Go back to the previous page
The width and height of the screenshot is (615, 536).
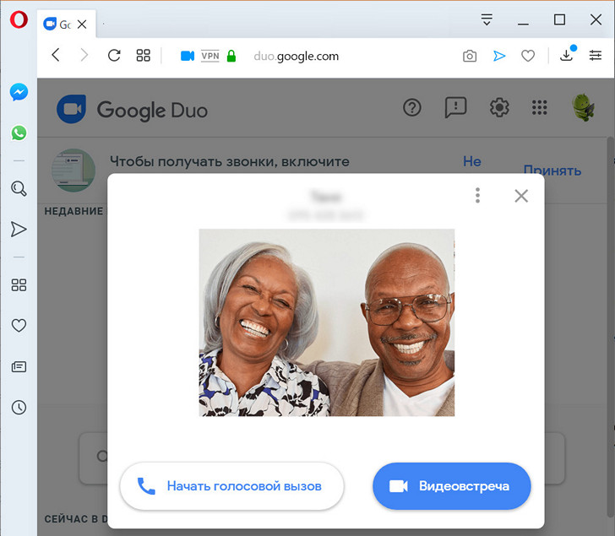point(56,55)
